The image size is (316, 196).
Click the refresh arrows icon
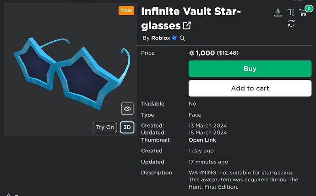point(291,23)
